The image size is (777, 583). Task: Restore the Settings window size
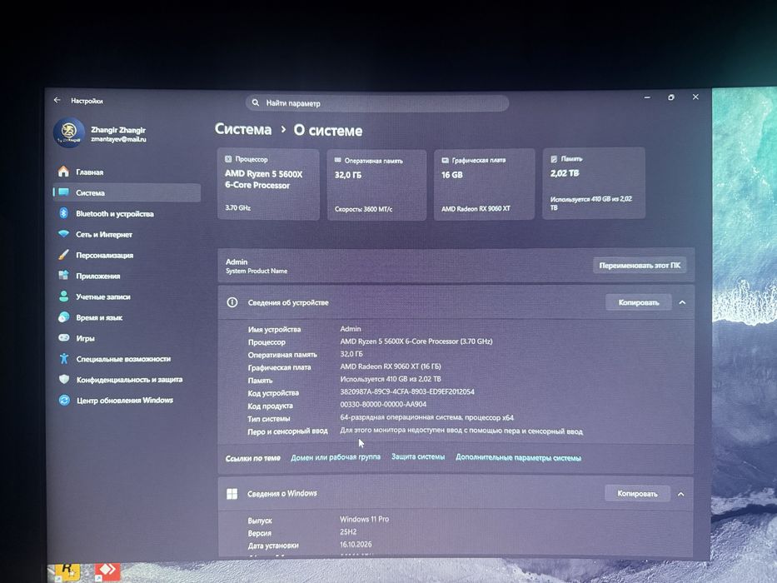(671, 97)
